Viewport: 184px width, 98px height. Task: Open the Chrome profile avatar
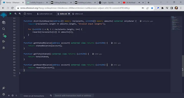176,8
